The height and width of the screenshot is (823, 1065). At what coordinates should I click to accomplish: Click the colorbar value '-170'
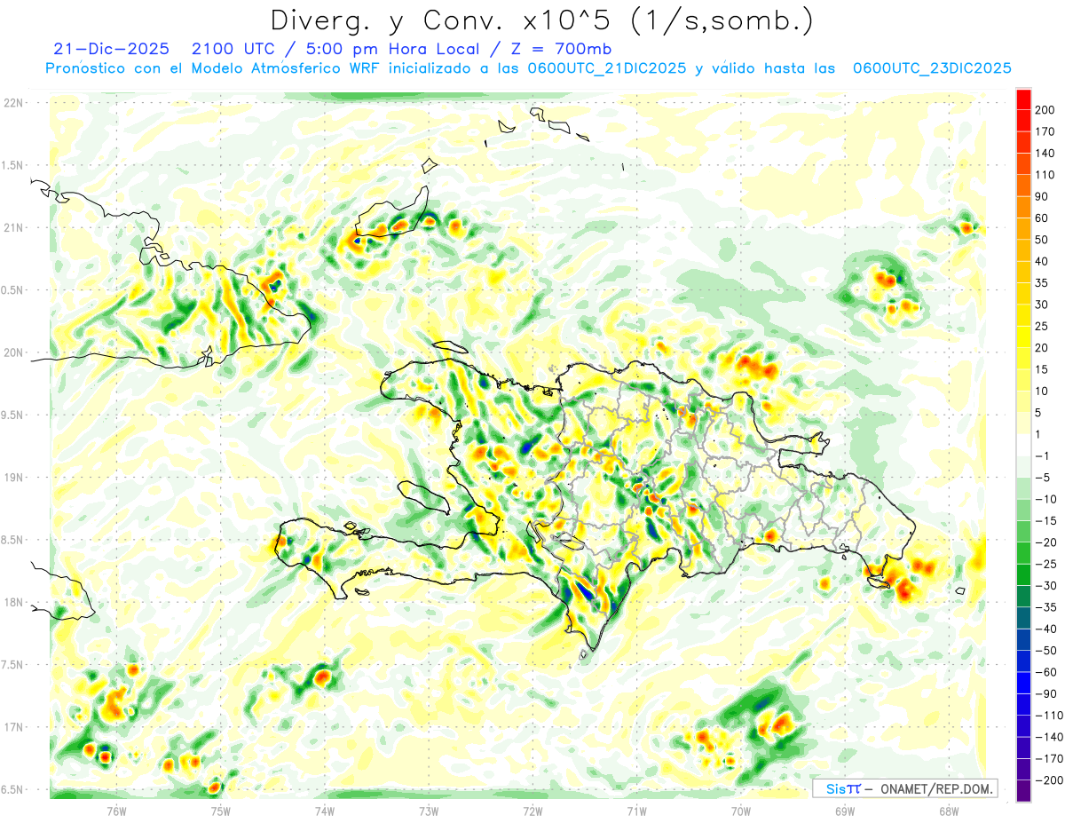1048,759
